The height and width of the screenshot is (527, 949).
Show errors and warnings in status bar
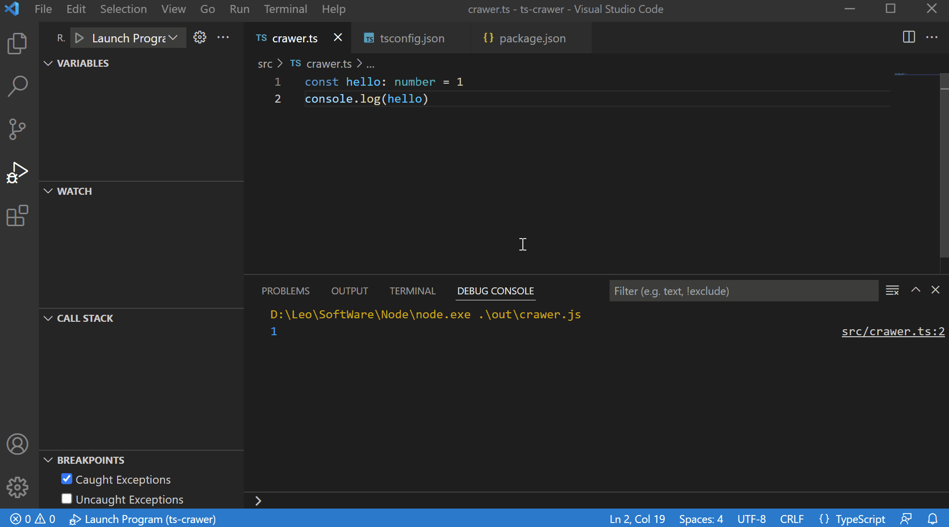coord(31,519)
